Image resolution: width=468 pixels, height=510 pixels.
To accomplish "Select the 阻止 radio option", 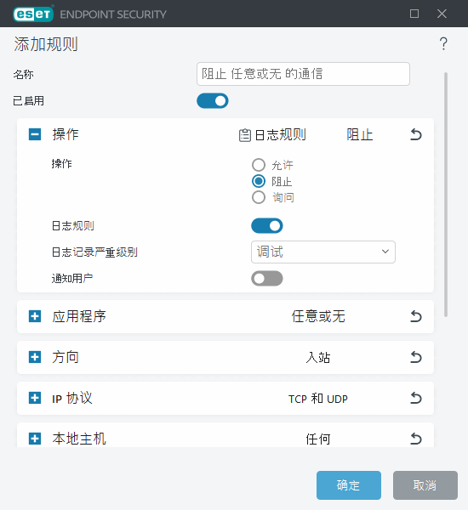I will tap(259, 181).
